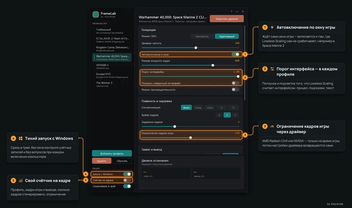Click the FrameLab logo icon

click(x=96, y=14)
